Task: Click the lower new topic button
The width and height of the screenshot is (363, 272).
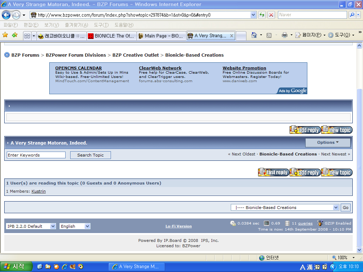Action: [x=337, y=172]
